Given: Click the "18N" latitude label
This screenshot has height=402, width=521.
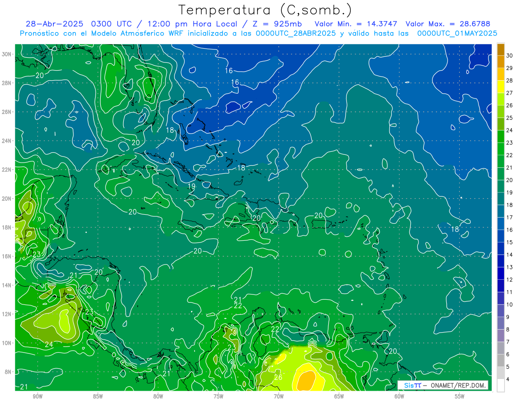Looking at the screenshot, I should 7,227.
